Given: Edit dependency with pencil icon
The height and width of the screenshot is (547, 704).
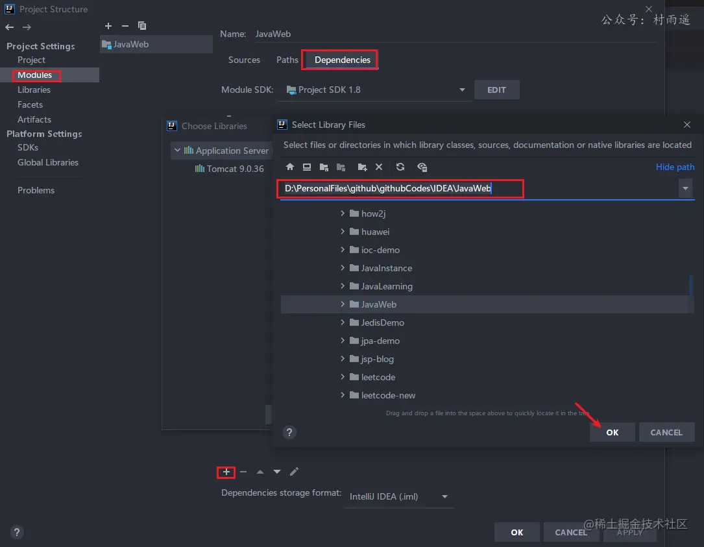Looking at the screenshot, I should coord(294,472).
